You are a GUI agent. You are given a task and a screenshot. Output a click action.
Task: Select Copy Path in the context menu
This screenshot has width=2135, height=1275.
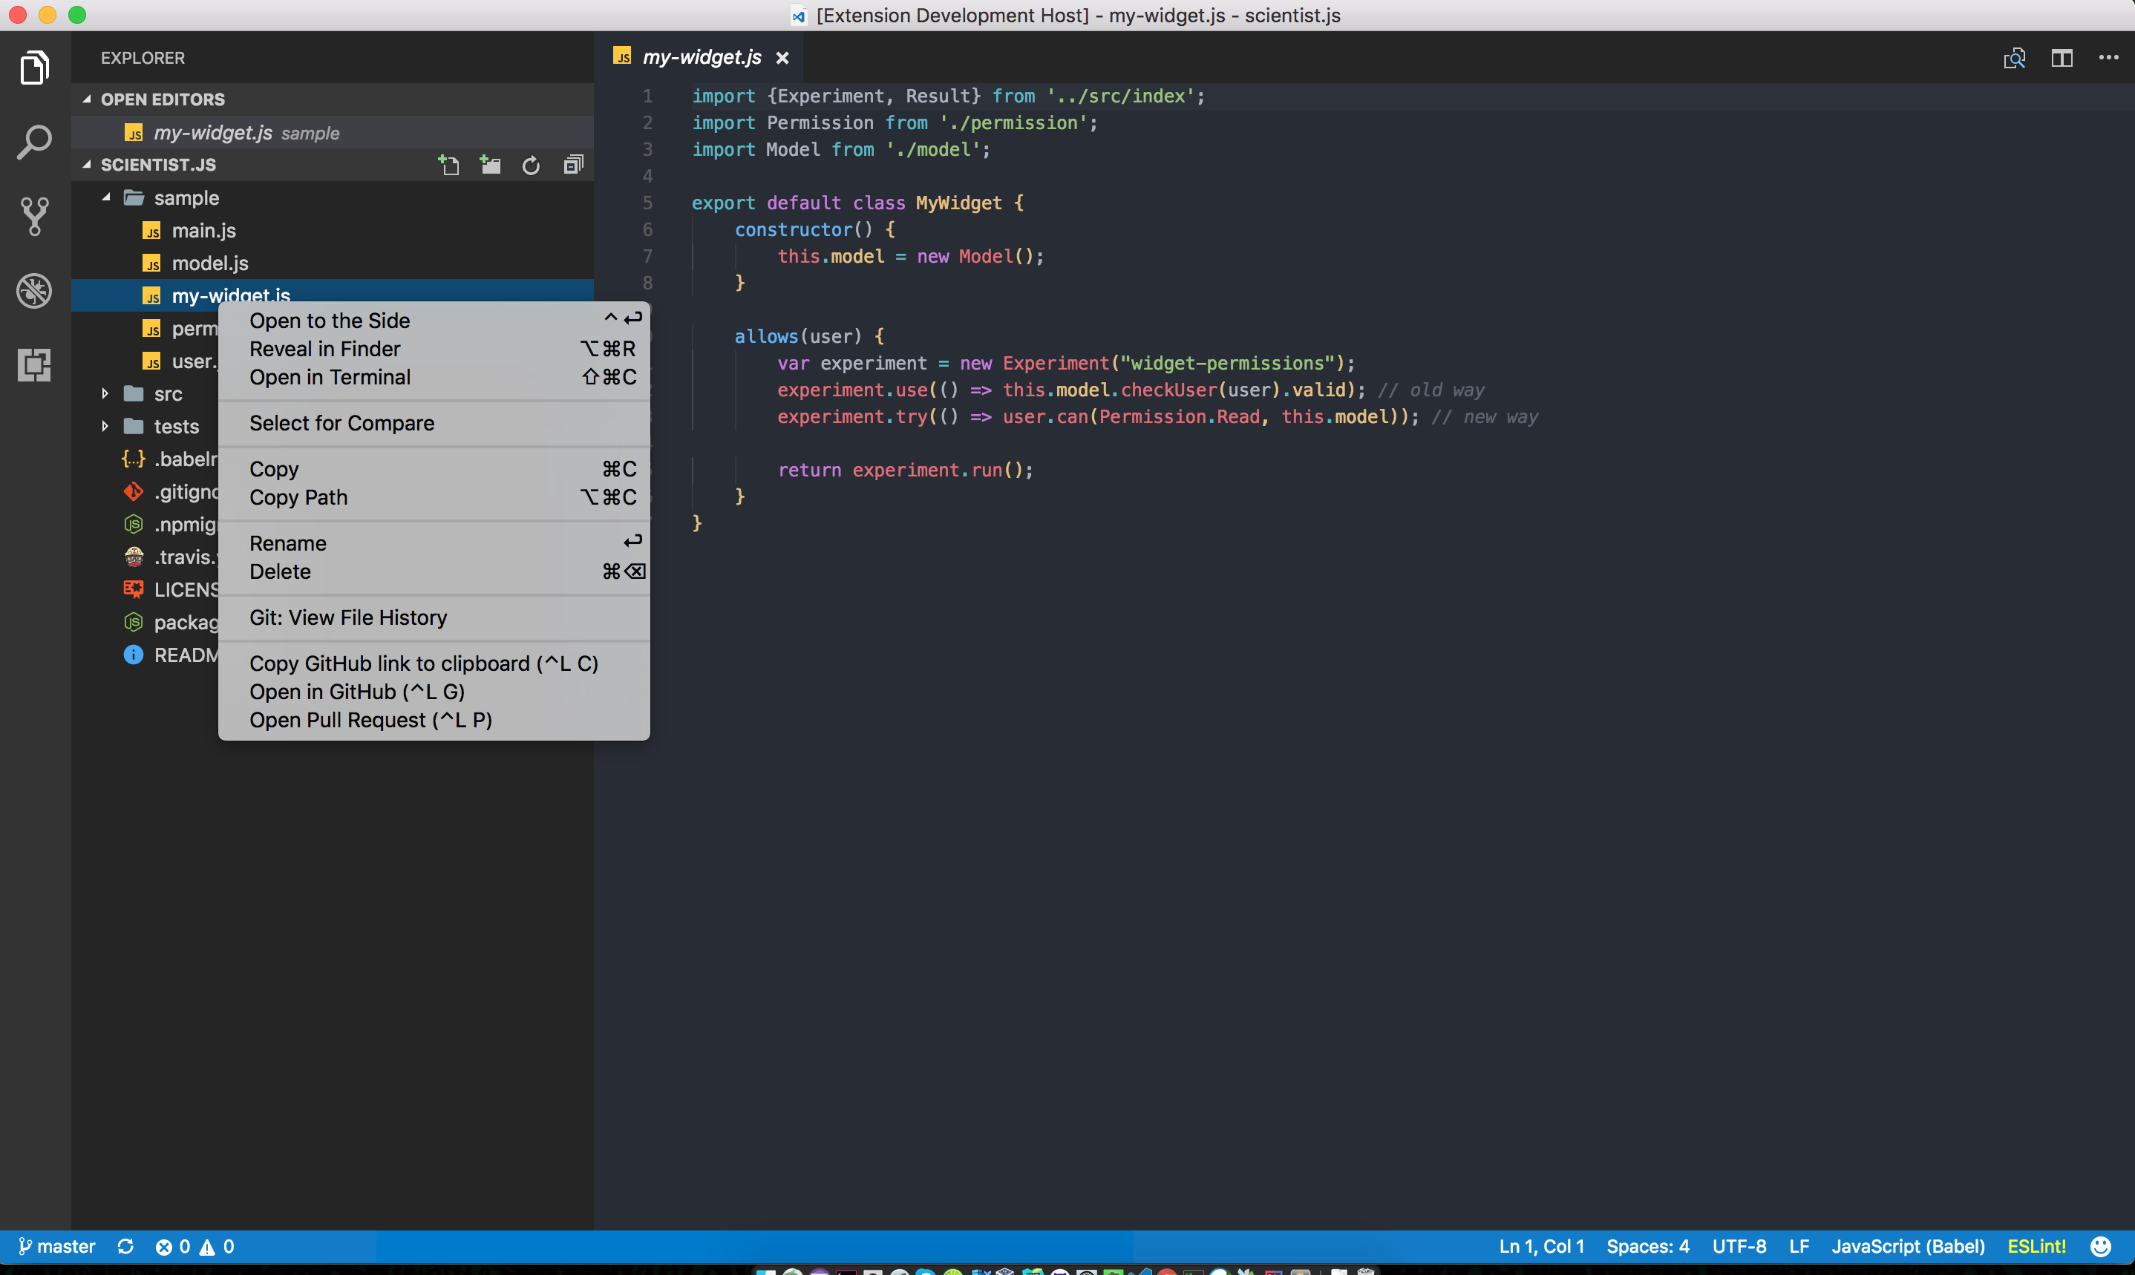tap(298, 497)
